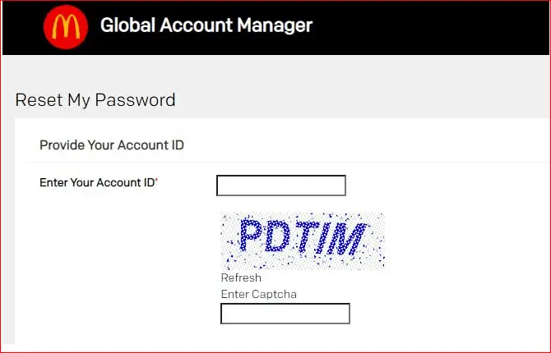Click the Global Account Manager header title
The width and height of the screenshot is (551, 353).
pos(206,25)
